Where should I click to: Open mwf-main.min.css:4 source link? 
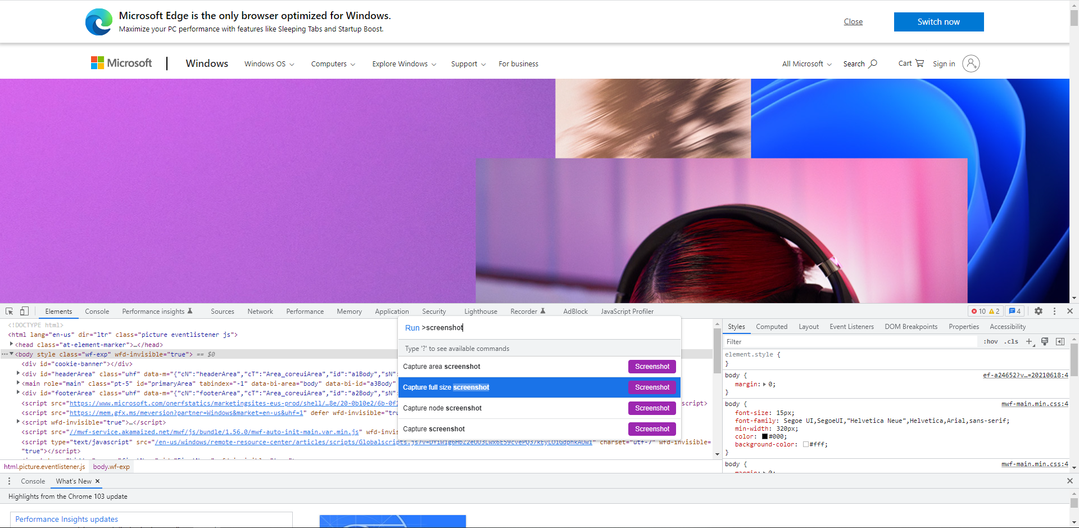pos(1035,404)
